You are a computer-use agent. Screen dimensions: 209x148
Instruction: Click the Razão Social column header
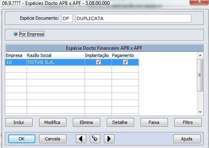tap(39, 55)
